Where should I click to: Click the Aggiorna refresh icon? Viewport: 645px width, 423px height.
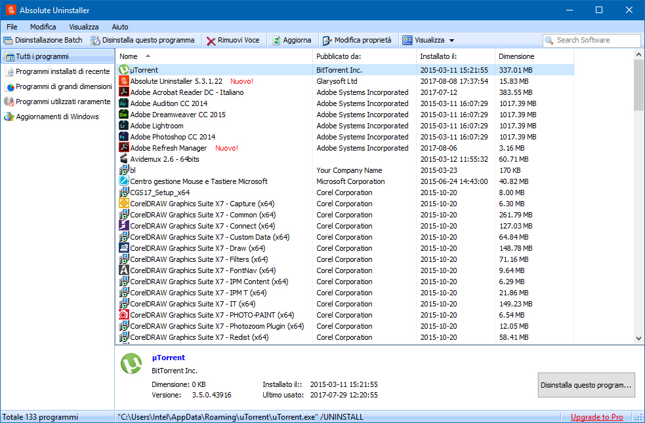pos(276,41)
